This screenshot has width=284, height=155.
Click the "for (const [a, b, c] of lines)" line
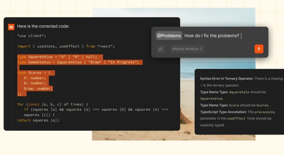(x=53, y=104)
